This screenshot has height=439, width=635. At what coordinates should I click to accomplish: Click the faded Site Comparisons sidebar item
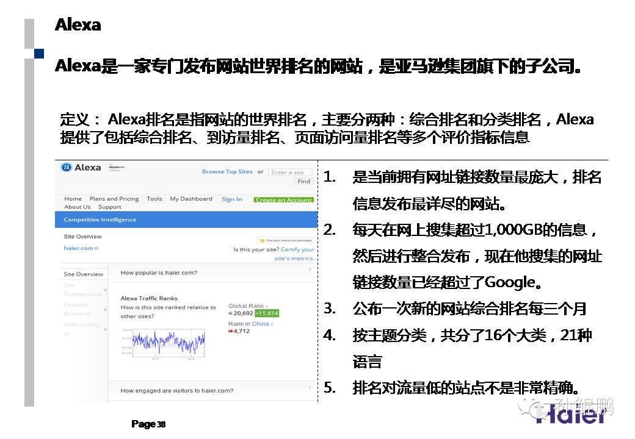[x=82, y=290]
